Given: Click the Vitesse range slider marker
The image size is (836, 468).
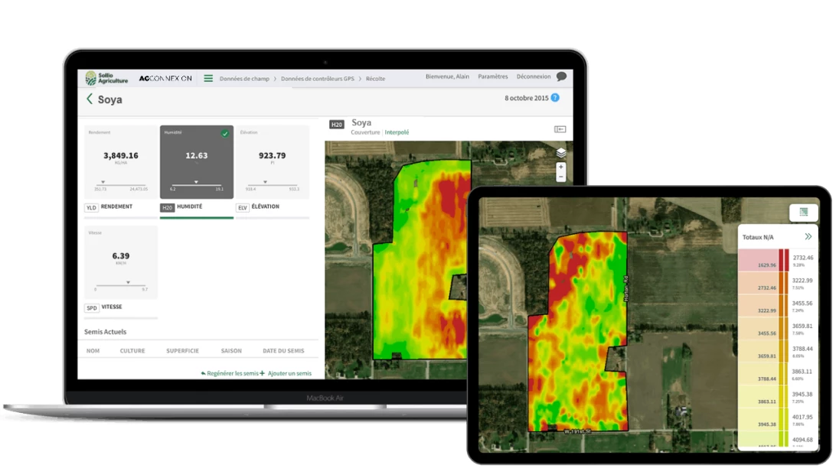Looking at the screenshot, I should 128,282.
